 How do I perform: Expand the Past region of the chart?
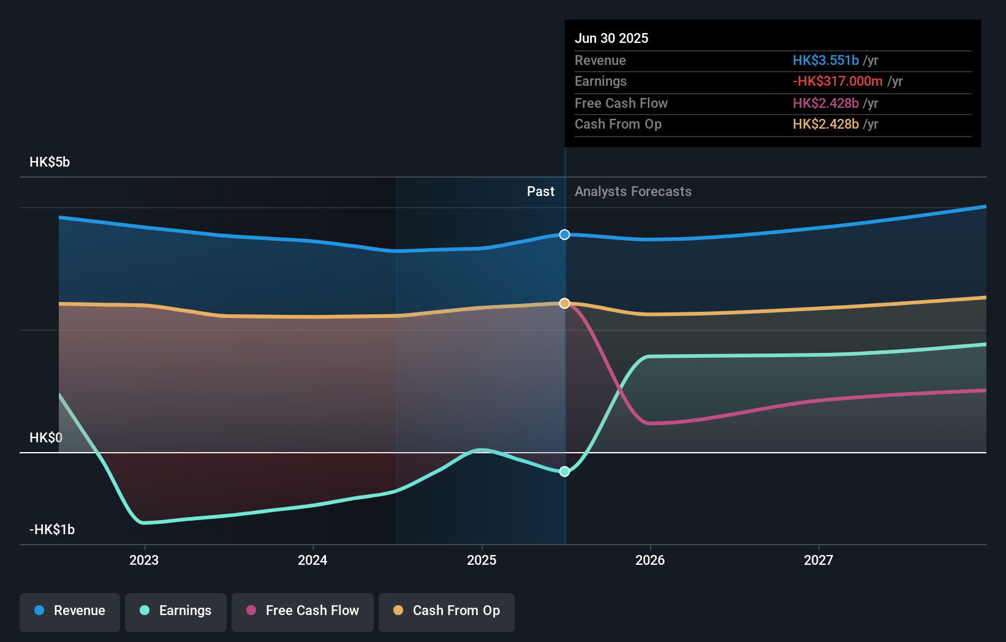540,191
